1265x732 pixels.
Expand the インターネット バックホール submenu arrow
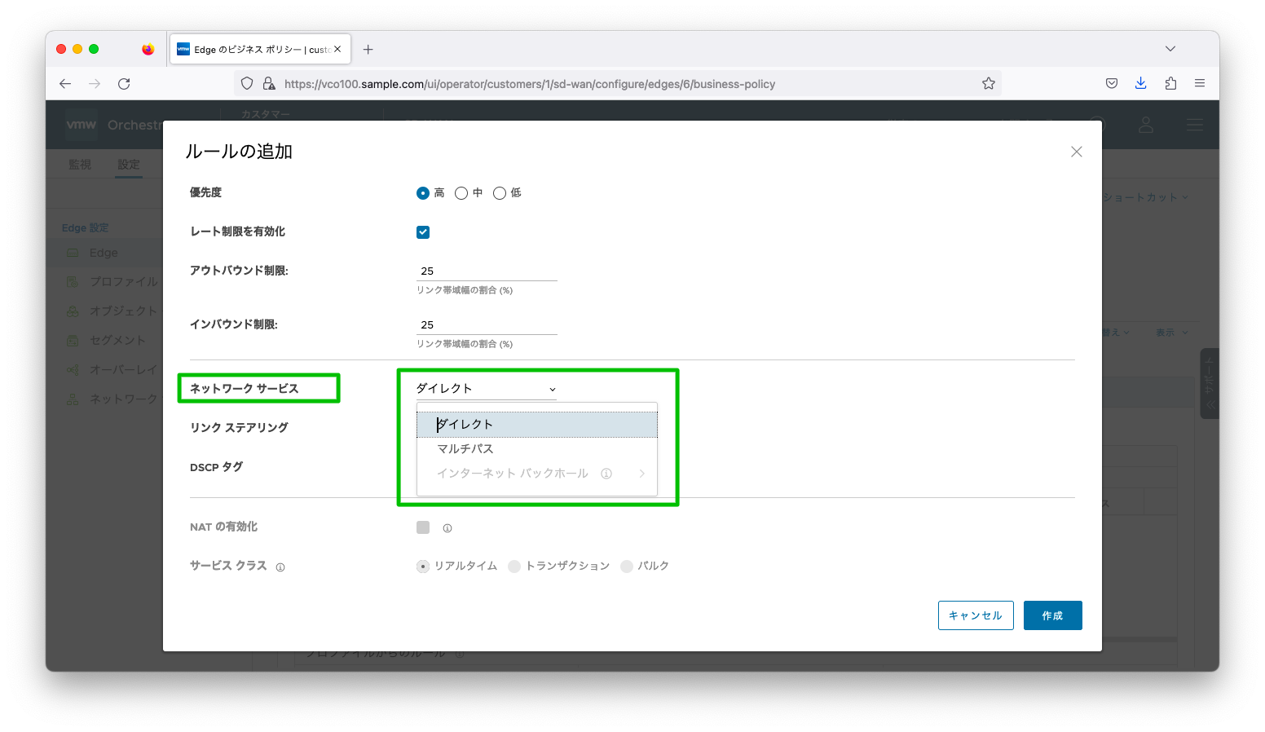[x=642, y=474]
